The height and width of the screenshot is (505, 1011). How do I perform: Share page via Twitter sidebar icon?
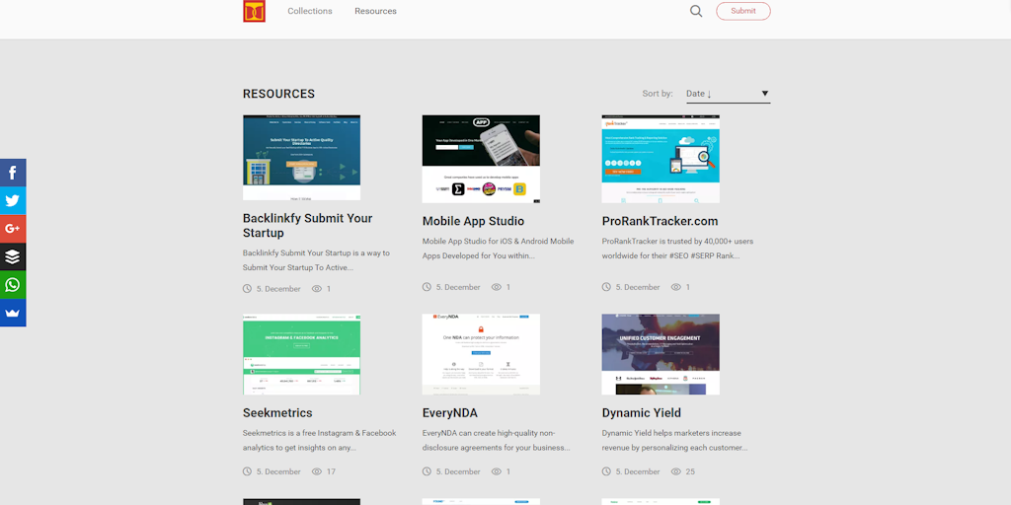pyautogui.click(x=13, y=200)
